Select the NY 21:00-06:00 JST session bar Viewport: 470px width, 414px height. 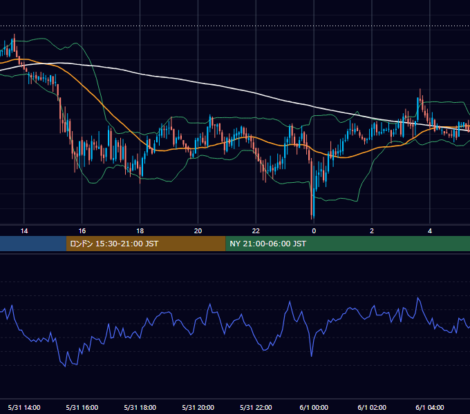(x=348, y=244)
